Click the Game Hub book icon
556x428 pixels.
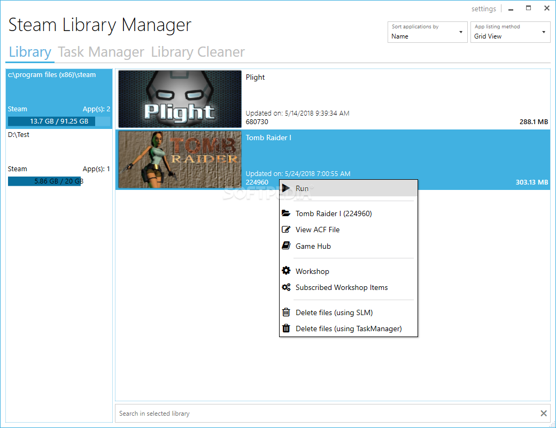[x=286, y=246]
